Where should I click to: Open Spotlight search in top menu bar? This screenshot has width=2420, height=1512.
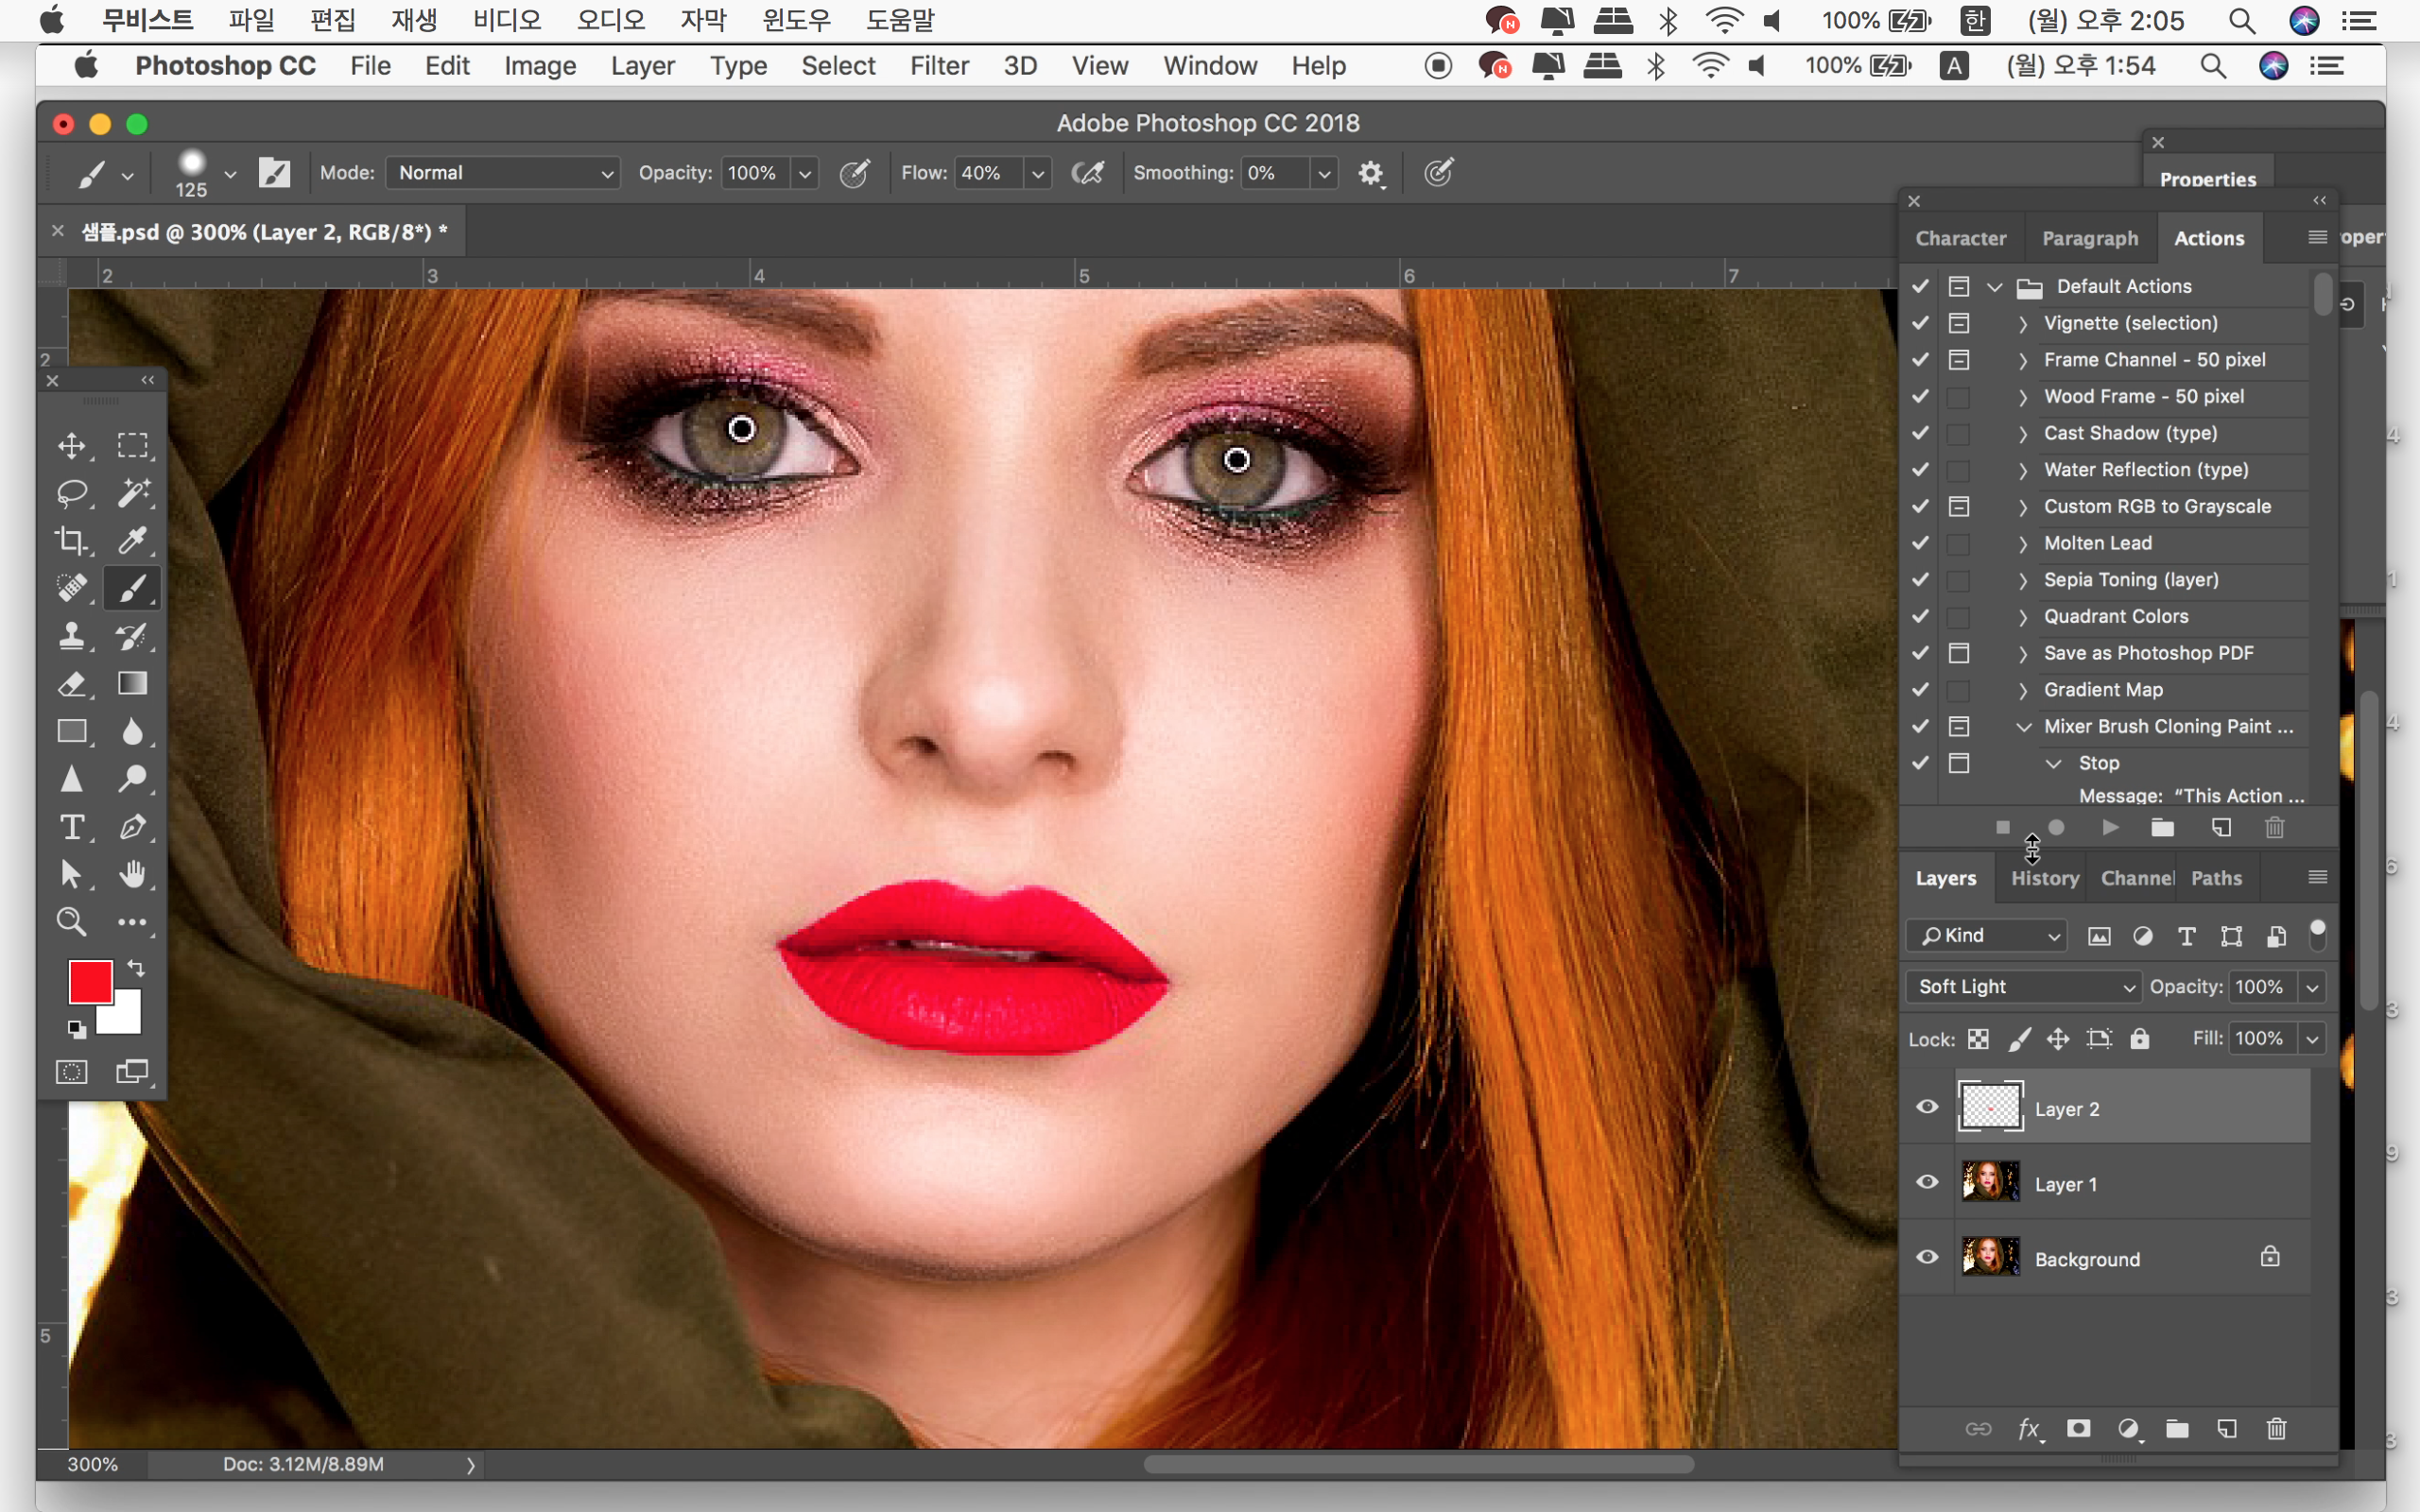pos(2242,20)
